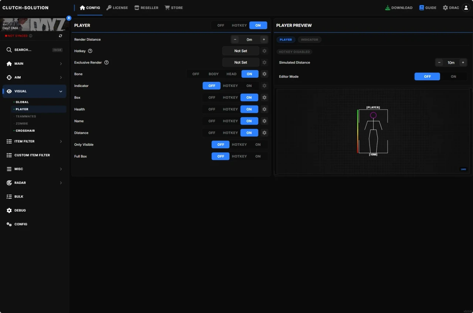Viewport: 473px width, 313px height.
Task: Open the DRAC settings menu
Action: coord(451,8)
